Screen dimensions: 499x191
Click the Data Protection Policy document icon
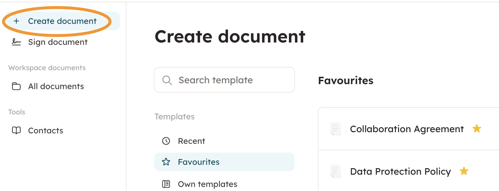click(335, 171)
